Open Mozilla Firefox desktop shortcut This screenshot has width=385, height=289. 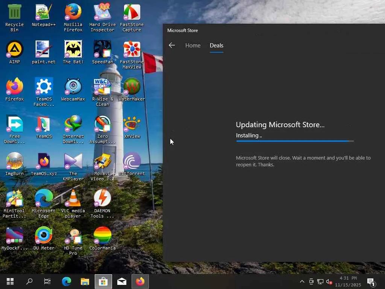tap(73, 18)
